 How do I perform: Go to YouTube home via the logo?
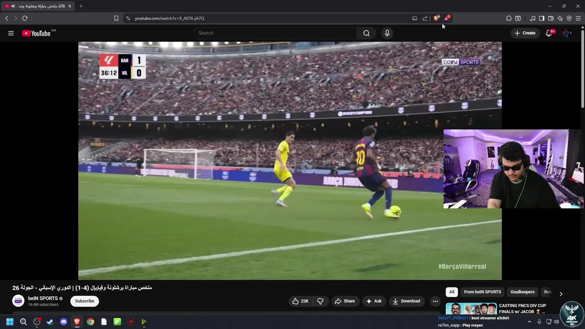[x=36, y=33]
